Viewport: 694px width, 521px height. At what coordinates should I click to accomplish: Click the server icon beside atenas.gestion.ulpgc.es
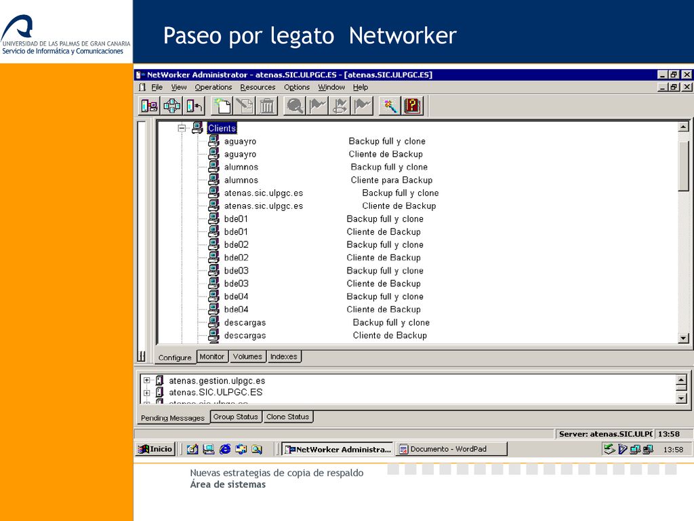click(159, 380)
